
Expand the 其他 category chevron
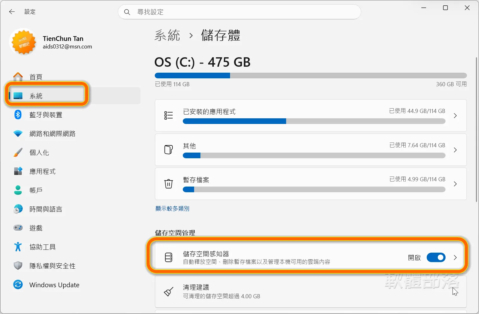[x=455, y=150]
